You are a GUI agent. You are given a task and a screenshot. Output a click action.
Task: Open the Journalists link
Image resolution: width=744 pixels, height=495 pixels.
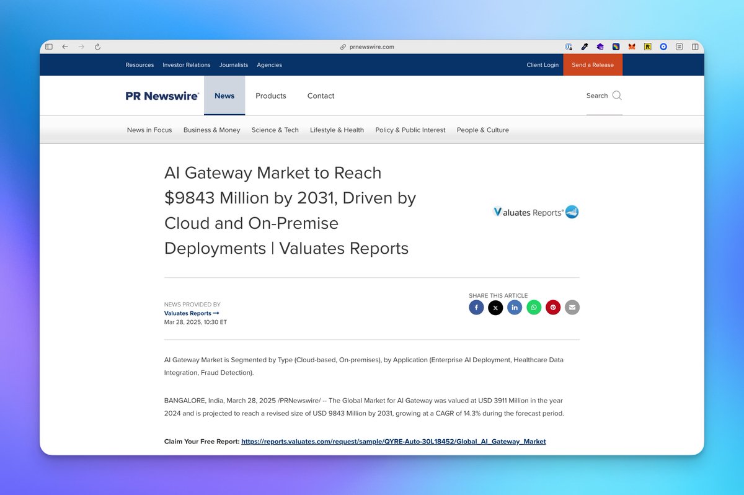[x=234, y=65]
